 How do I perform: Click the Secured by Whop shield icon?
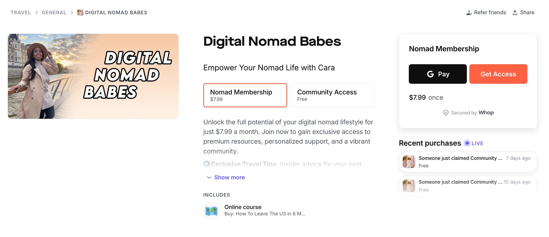[x=446, y=112]
